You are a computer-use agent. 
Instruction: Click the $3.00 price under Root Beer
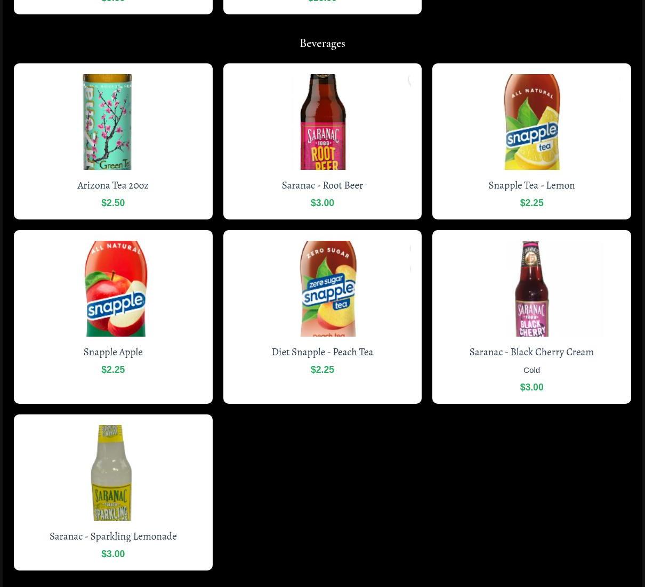click(x=322, y=203)
